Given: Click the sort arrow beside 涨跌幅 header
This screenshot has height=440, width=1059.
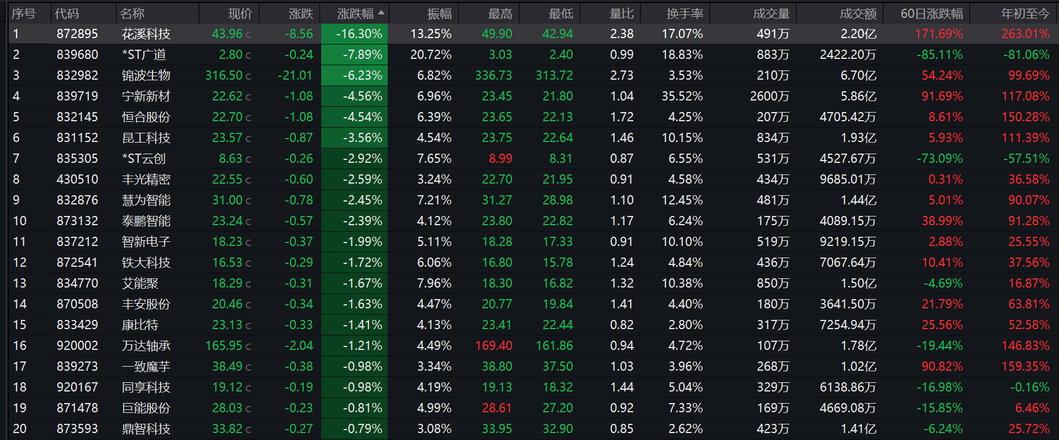Looking at the screenshot, I should (x=381, y=13).
